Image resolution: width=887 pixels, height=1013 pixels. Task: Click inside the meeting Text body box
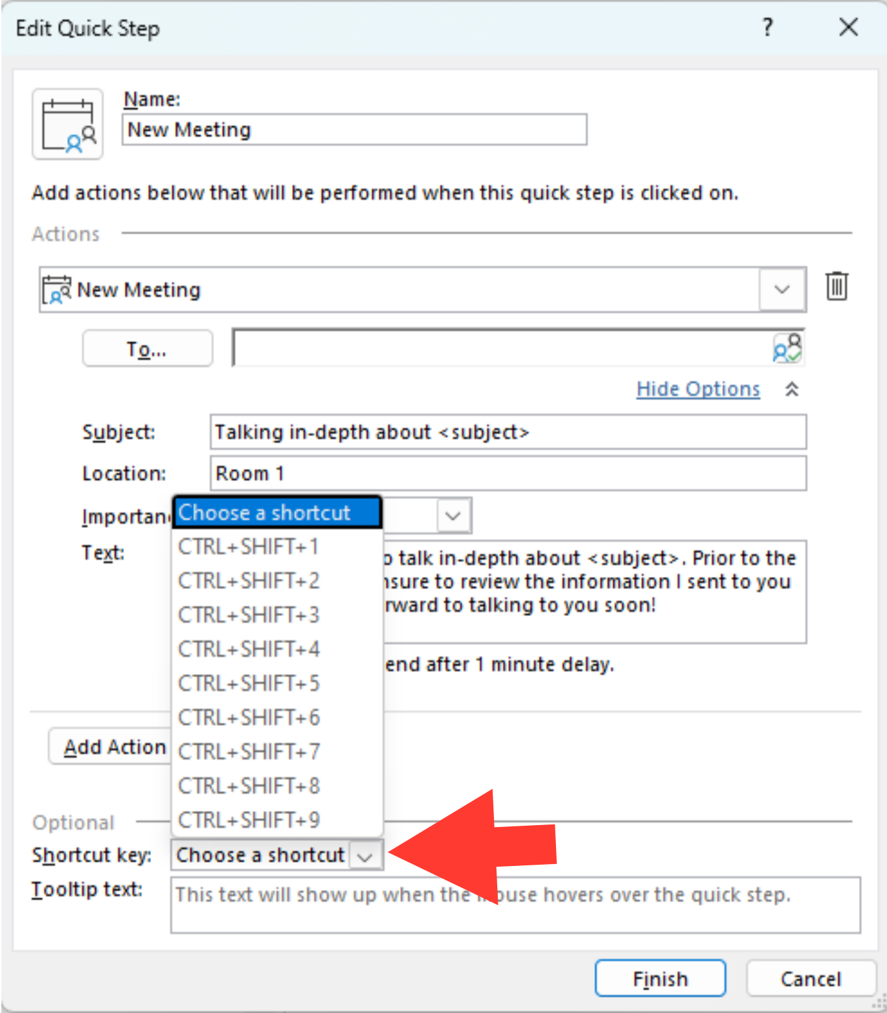[x=594, y=592]
